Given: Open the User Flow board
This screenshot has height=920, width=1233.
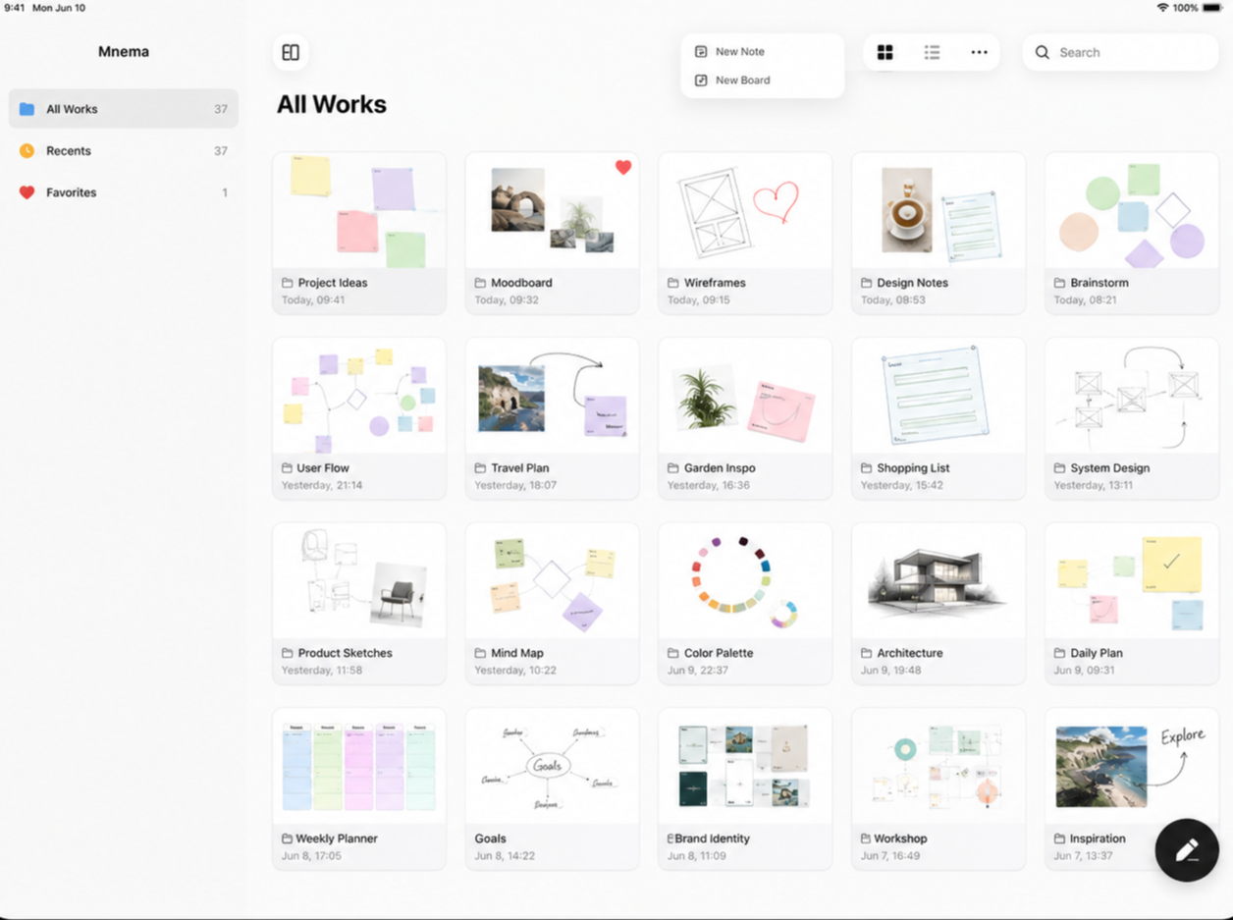Looking at the screenshot, I should pos(359,418).
